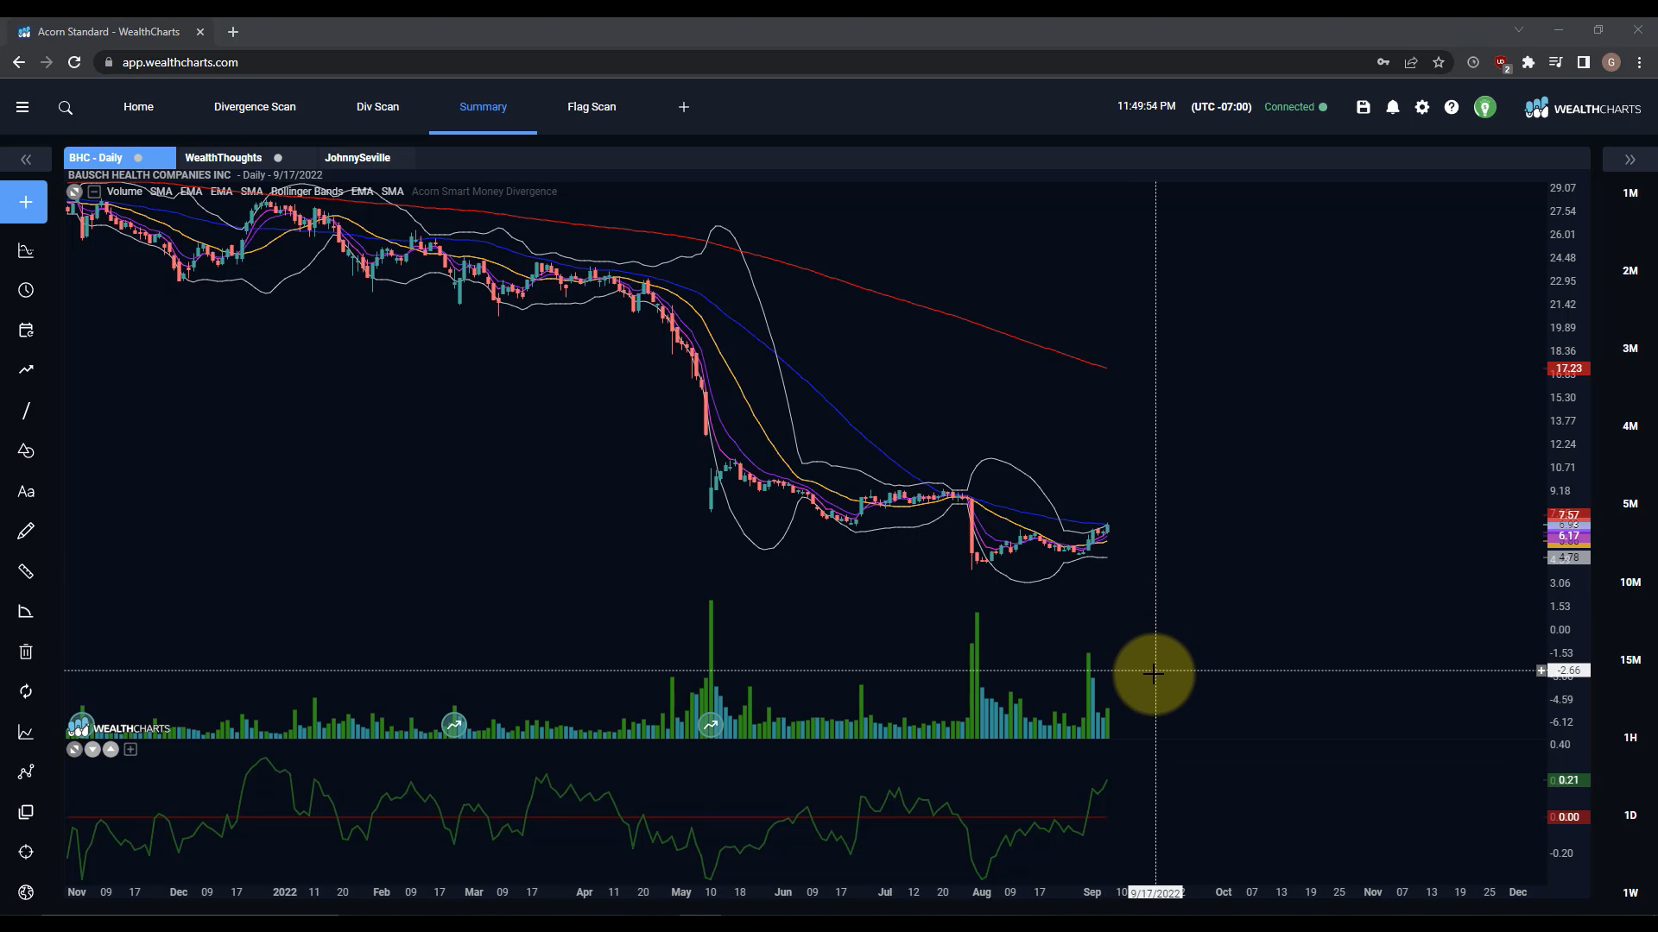Image resolution: width=1658 pixels, height=932 pixels.
Task: Open notifications bell
Action: (x=1393, y=107)
